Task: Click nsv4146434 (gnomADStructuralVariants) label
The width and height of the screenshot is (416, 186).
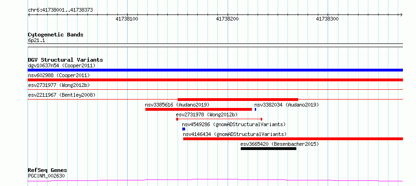Action: (x=235, y=134)
